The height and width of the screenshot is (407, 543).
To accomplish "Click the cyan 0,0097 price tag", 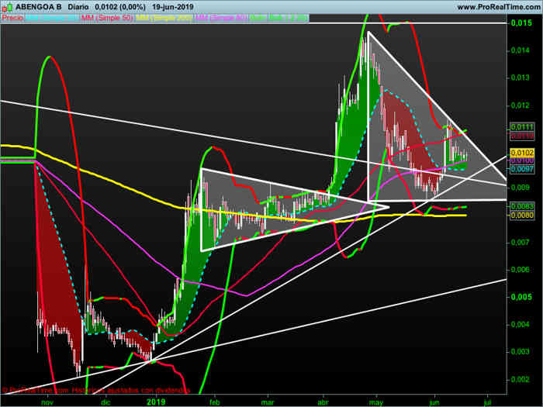I will pos(522,169).
